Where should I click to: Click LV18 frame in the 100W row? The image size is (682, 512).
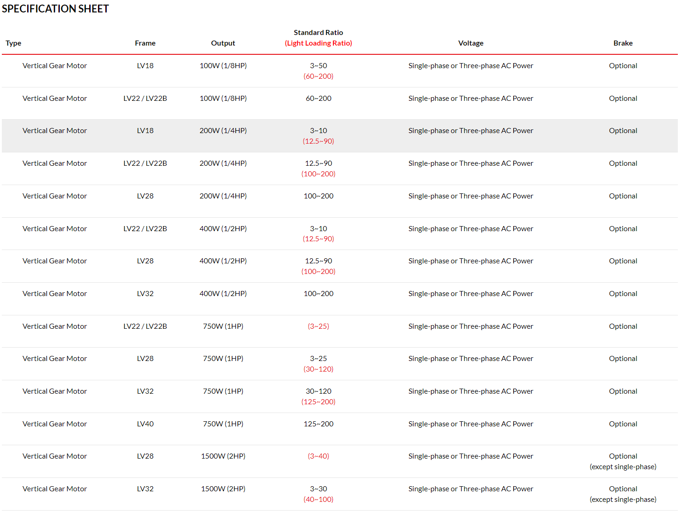145,66
